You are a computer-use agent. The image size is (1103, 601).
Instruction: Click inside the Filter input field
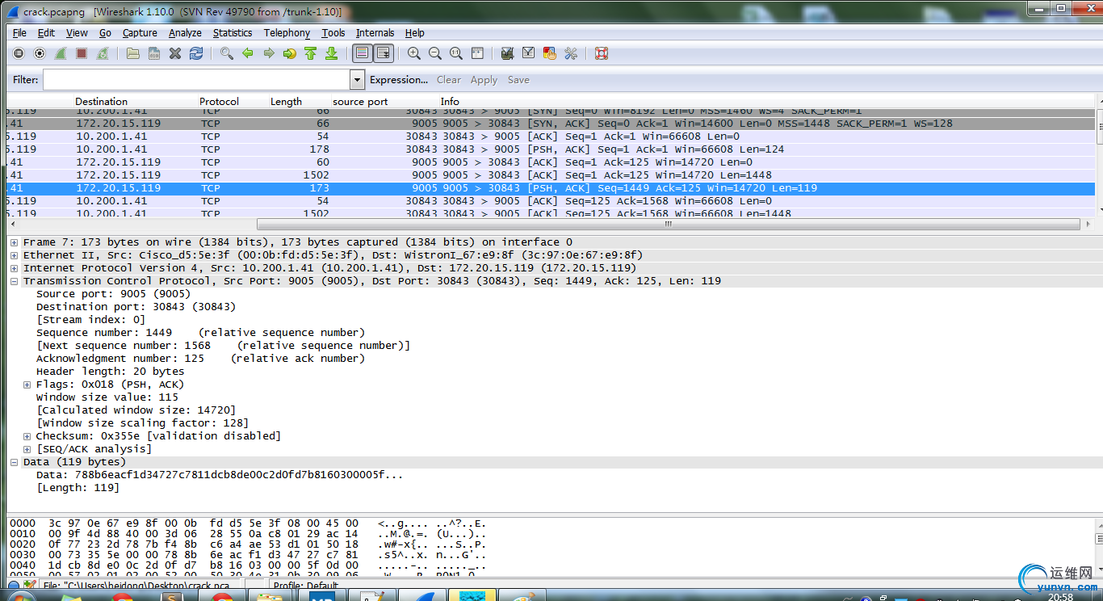(194, 79)
